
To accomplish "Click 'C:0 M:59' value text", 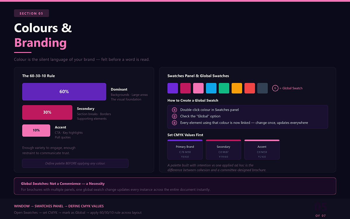I will pos(262,152).
